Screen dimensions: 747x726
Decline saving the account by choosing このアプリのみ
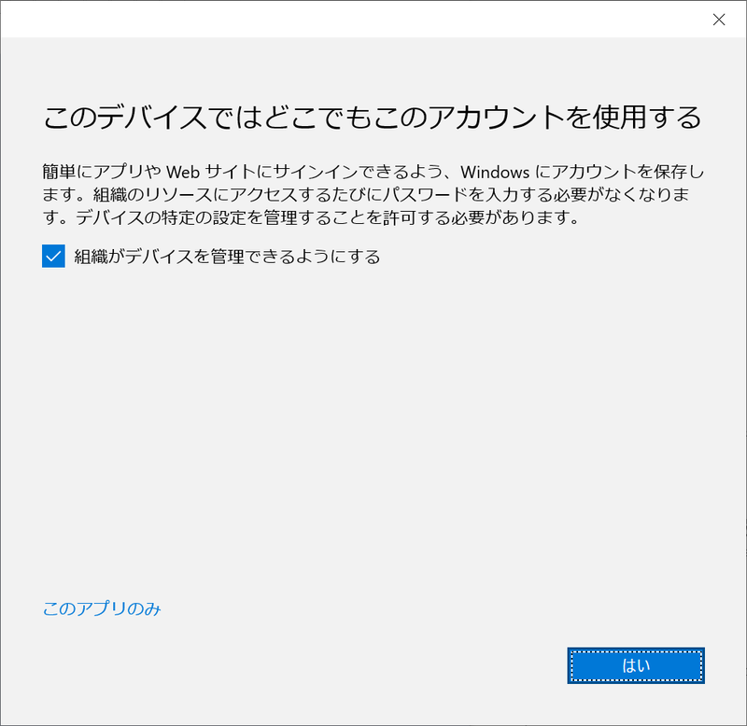point(101,608)
